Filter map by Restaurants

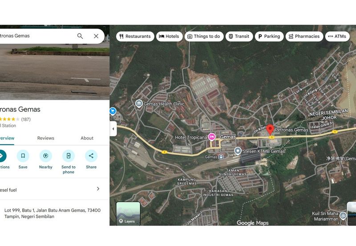135,37
